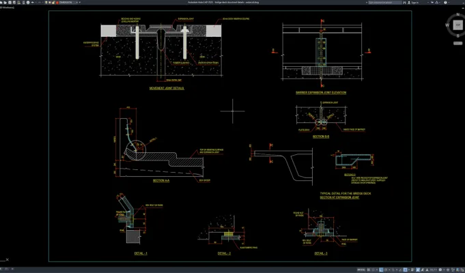Select the DETAIL - 3 title text
The width and height of the screenshot is (465, 273).
321,253
